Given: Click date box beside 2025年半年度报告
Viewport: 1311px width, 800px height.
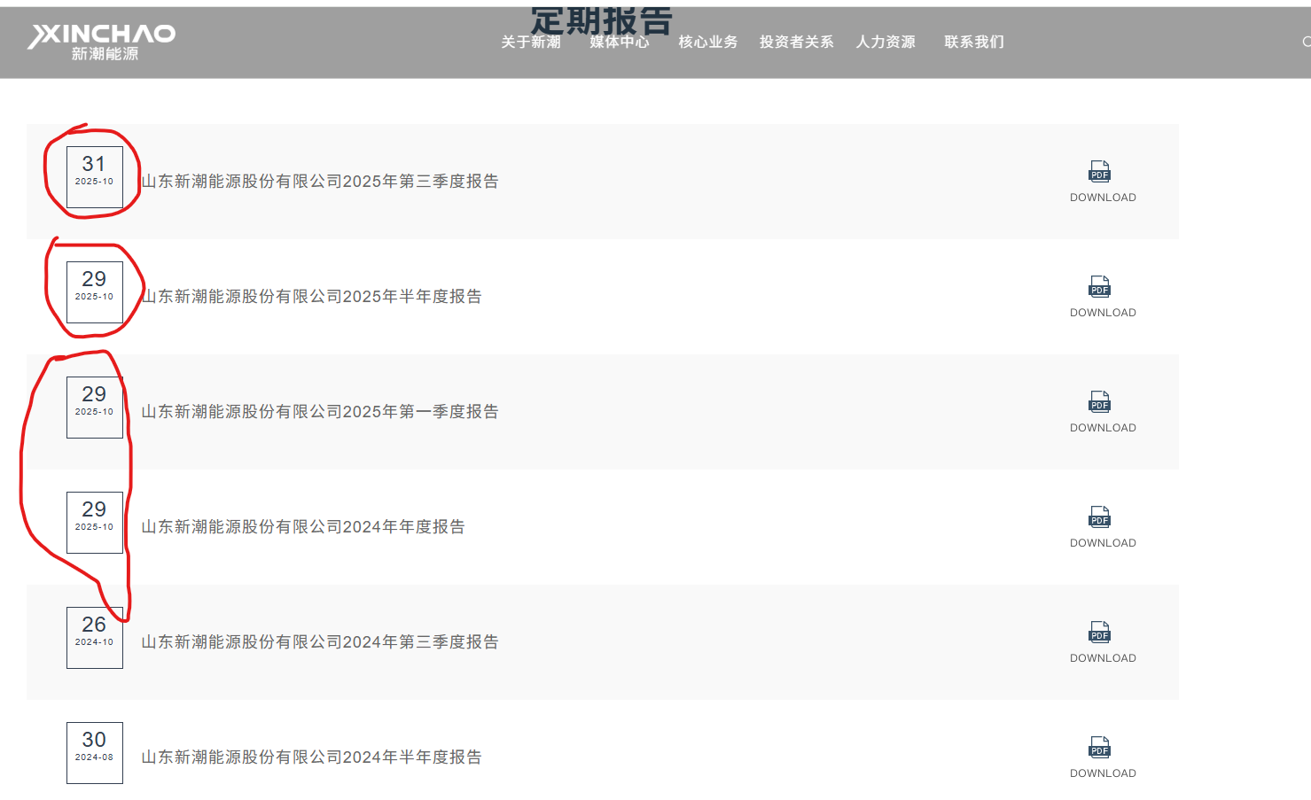Looking at the screenshot, I should click(x=95, y=292).
